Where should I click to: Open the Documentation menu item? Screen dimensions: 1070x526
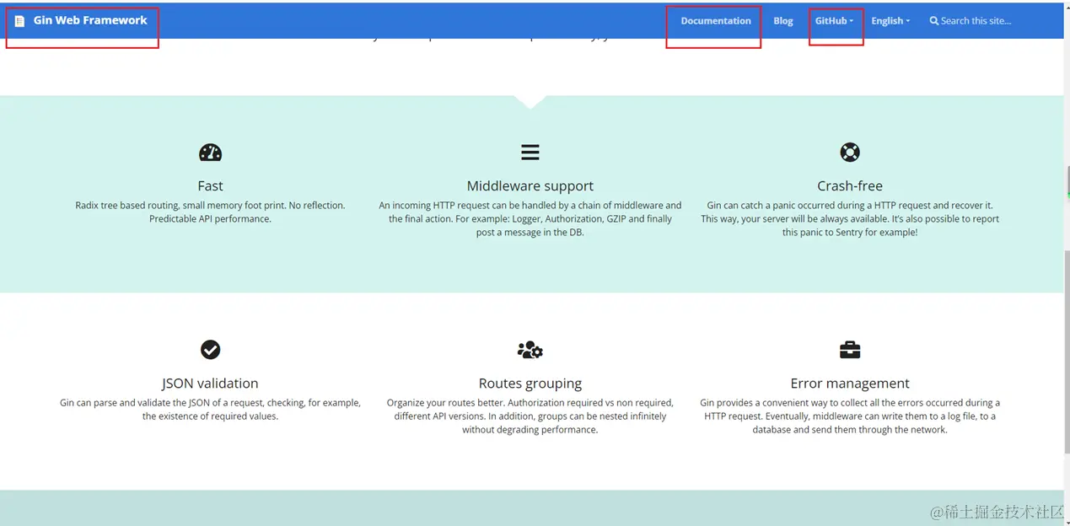coord(716,21)
